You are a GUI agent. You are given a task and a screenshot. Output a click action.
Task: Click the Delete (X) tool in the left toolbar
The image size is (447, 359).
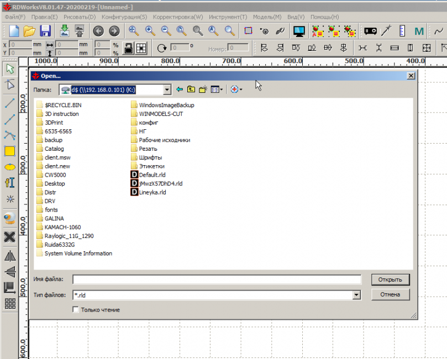click(x=9, y=237)
